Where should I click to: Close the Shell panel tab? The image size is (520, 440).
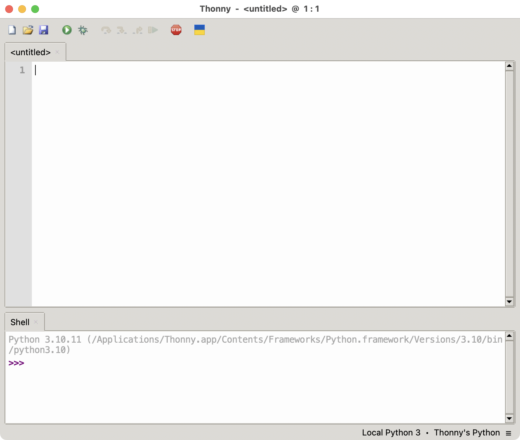[x=36, y=322]
